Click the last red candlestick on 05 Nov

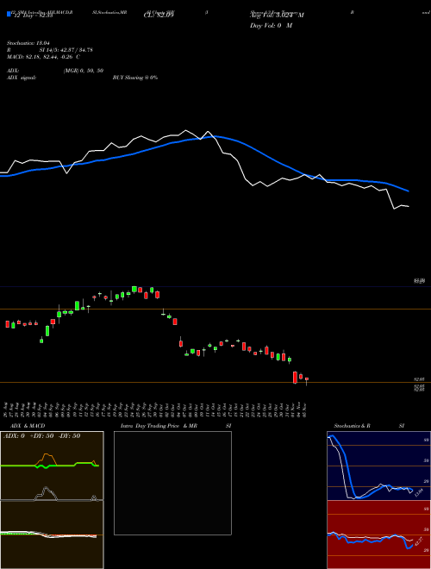click(x=307, y=380)
